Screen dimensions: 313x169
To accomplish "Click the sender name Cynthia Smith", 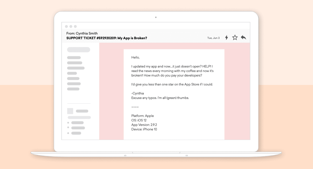I will click(86, 34).
